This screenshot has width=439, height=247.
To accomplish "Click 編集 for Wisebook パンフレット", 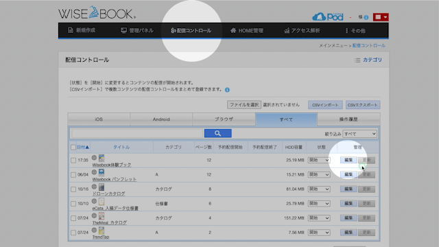I will [348, 174].
